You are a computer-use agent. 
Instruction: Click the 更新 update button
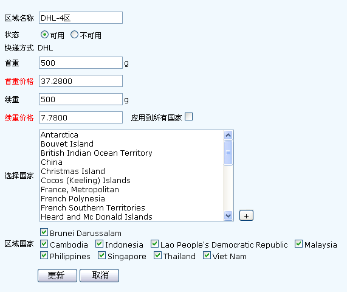point(57,276)
